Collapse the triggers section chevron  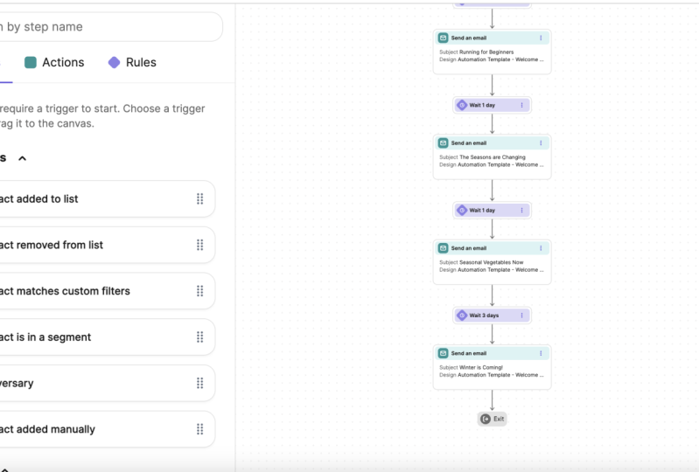pos(22,158)
